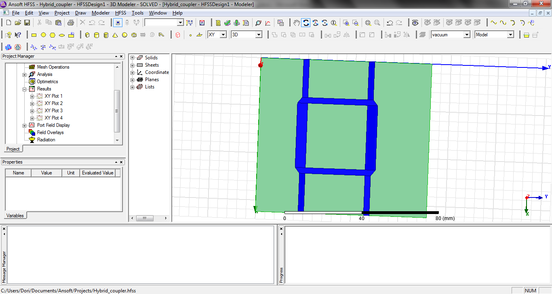Switch to the Project tab
This screenshot has height=294, width=552.
coord(13,149)
